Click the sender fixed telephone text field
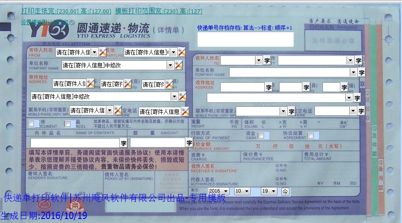 [160, 111]
